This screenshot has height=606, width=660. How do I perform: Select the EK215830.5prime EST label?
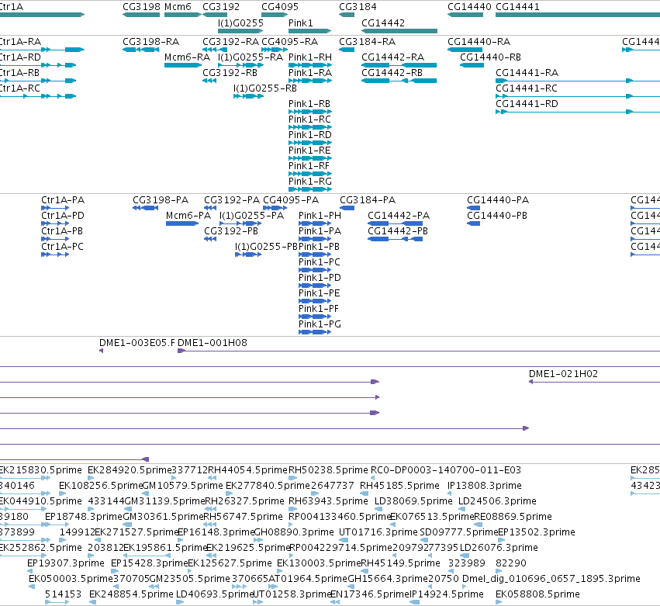coord(41,470)
